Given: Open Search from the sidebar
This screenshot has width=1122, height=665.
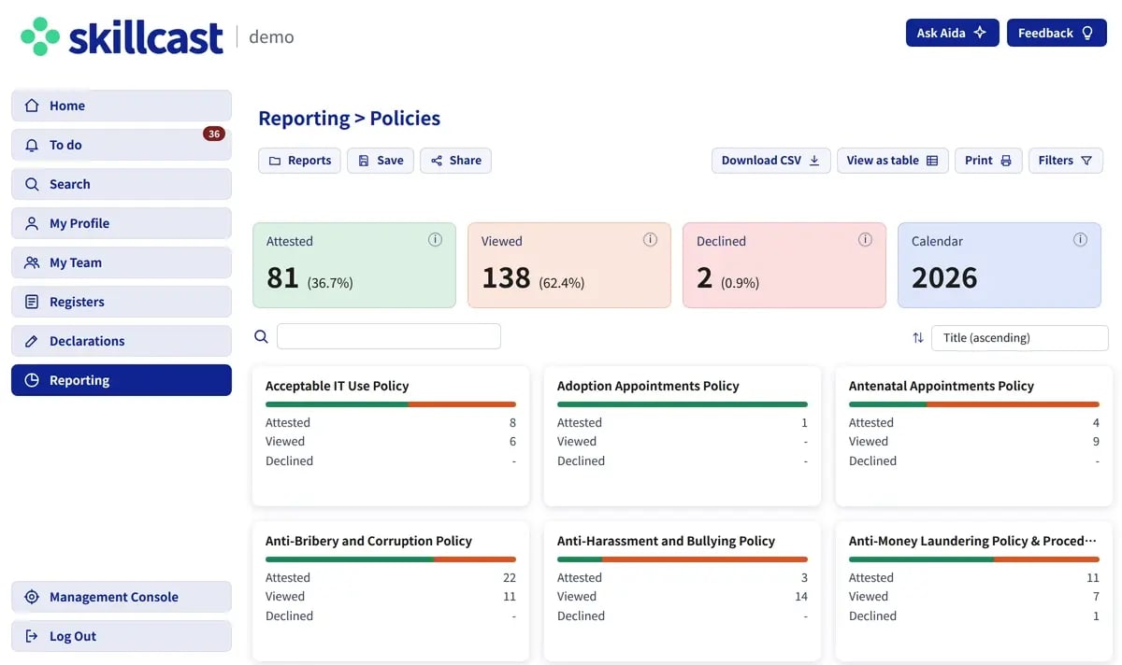Looking at the screenshot, I should click(122, 184).
